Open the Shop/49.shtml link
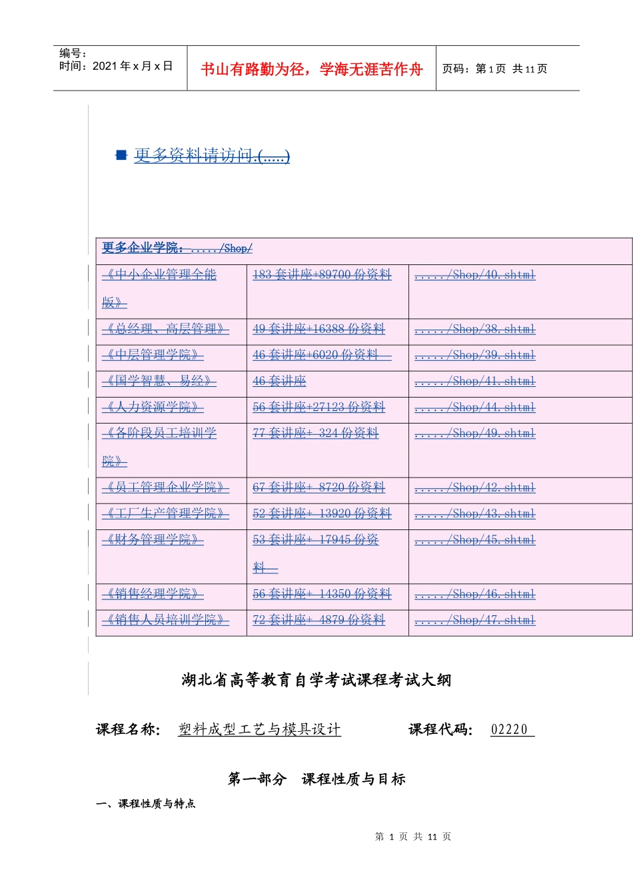 (x=475, y=433)
